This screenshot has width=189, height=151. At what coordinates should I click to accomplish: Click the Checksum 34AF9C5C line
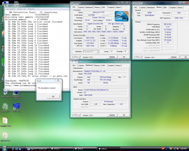click(17, 81)
